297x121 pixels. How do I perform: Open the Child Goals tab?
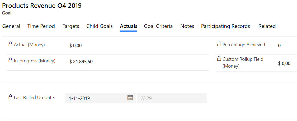[x=100, y=26]
